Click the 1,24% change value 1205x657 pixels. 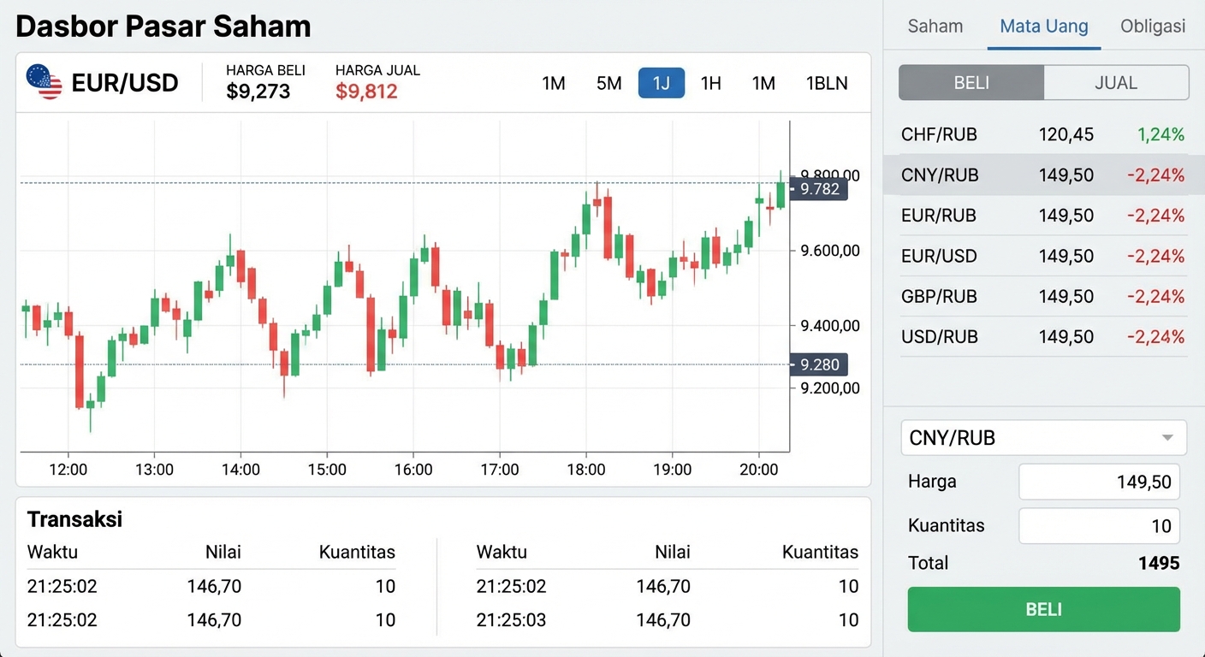(x=1161, y=134)
